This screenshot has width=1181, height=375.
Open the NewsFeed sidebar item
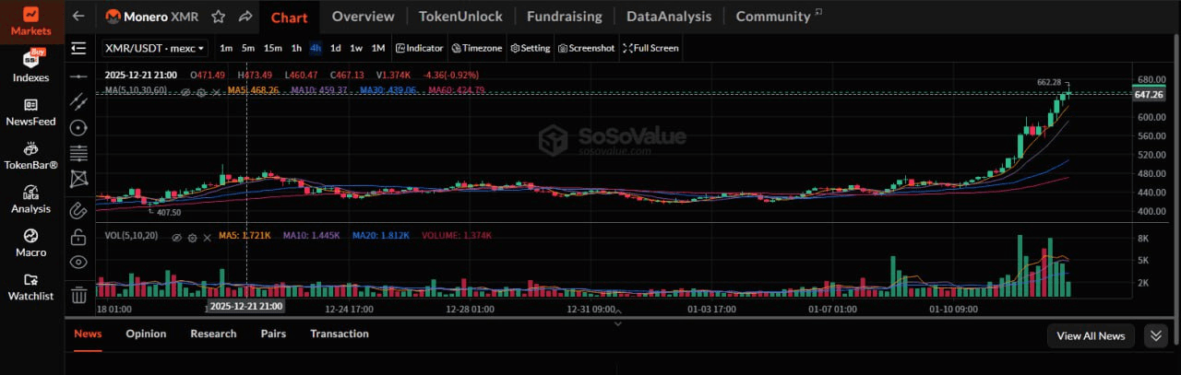[x=31, y=111]
